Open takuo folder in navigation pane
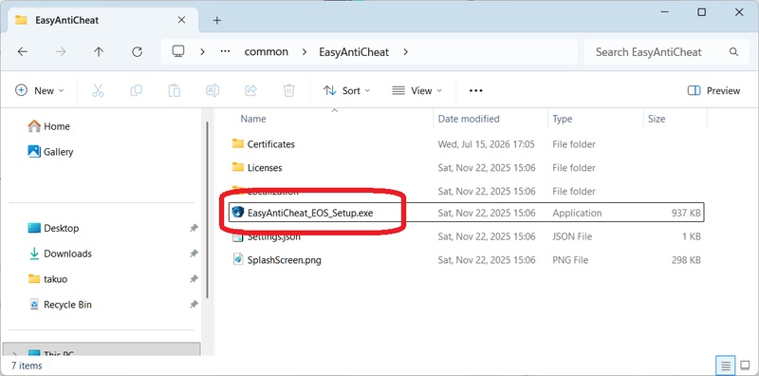Screen dimensions: 759x376 click(48, 279)
